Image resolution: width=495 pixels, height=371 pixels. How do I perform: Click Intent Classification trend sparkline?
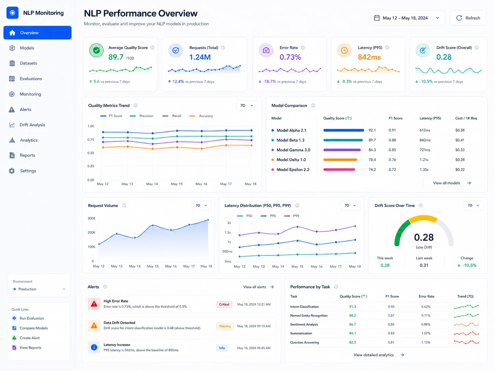[x=466, y=307]
